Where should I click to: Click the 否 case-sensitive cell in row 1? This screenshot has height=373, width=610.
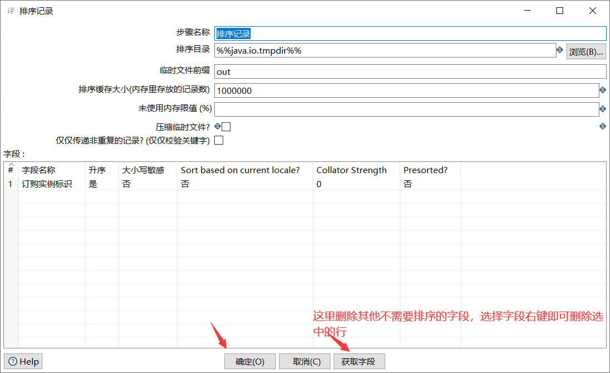pos(148,184)
